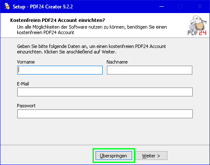Click the "Vorname" label
This screenshot has height=165, width=210.
[x=26, y=62]
